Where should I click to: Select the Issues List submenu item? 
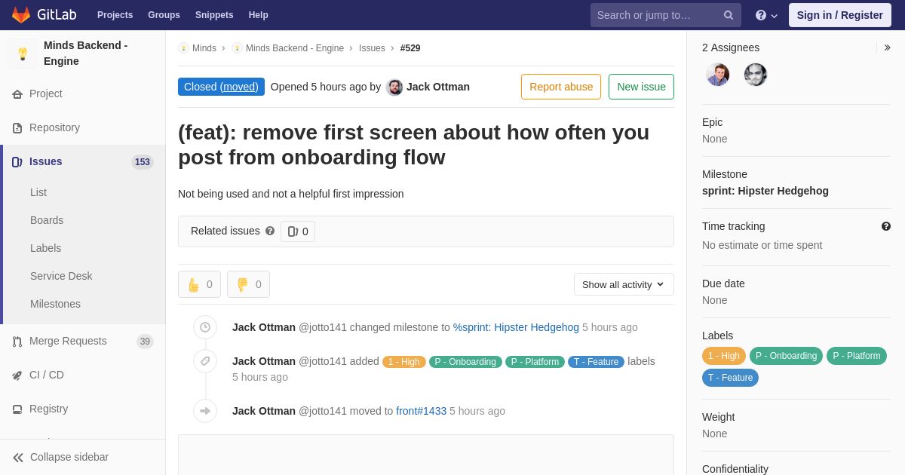pos(38,192)
